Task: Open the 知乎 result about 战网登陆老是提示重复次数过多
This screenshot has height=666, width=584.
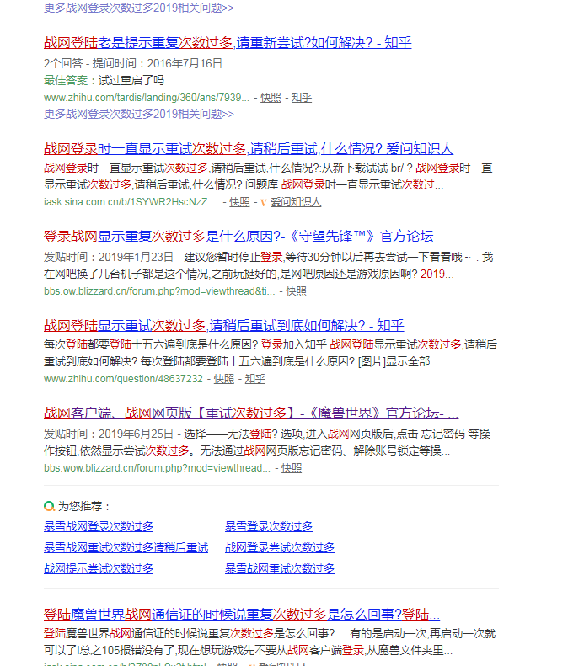Action: pyautogui.click(x=228, y=42)
